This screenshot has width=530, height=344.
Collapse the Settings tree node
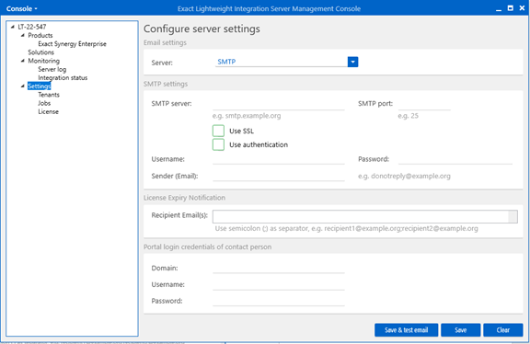(23, 86)
